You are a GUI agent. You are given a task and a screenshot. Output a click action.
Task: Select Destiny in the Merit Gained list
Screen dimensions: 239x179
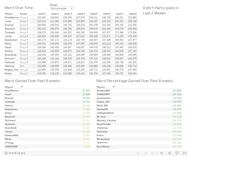coord(9,106)
